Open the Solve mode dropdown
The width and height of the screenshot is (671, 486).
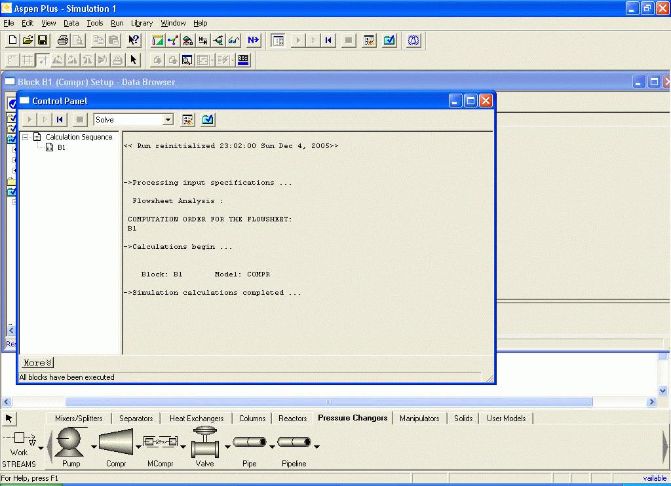[168, 120]
